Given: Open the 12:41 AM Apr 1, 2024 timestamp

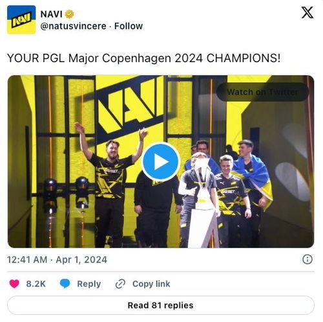Looking at the screenshot, I should pos(57,260).
